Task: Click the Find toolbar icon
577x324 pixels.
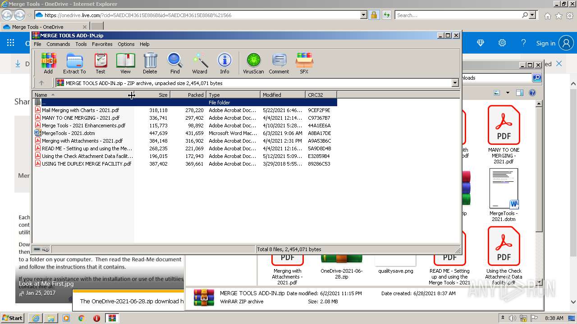Action: coord(175,63)
